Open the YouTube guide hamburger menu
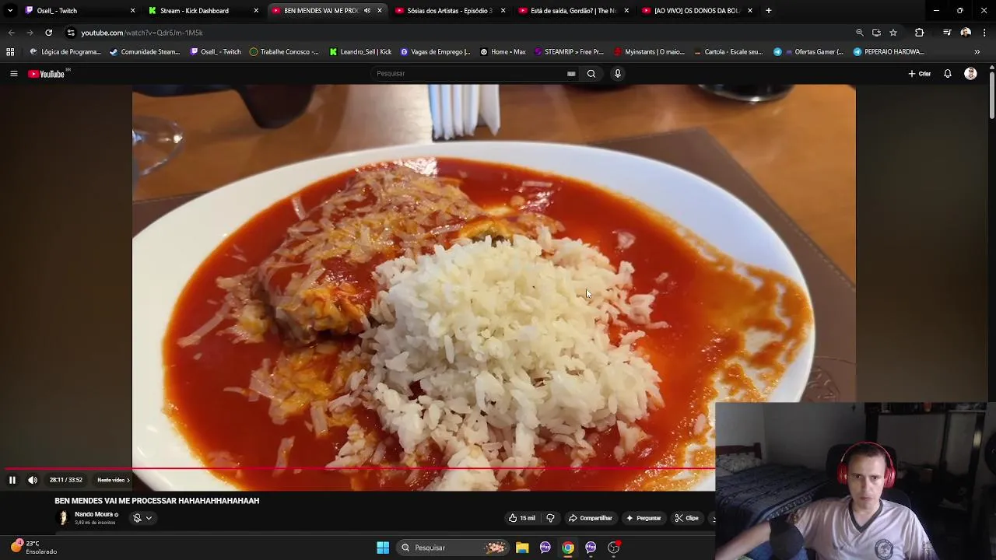The image size is (996, 560). point(13,74)
